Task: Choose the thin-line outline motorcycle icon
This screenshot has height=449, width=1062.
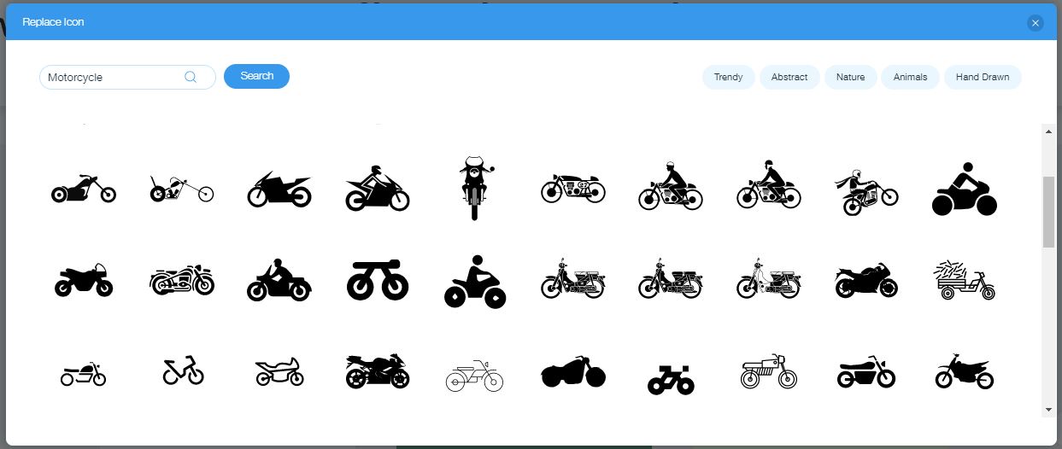Action: pos(475,375)
